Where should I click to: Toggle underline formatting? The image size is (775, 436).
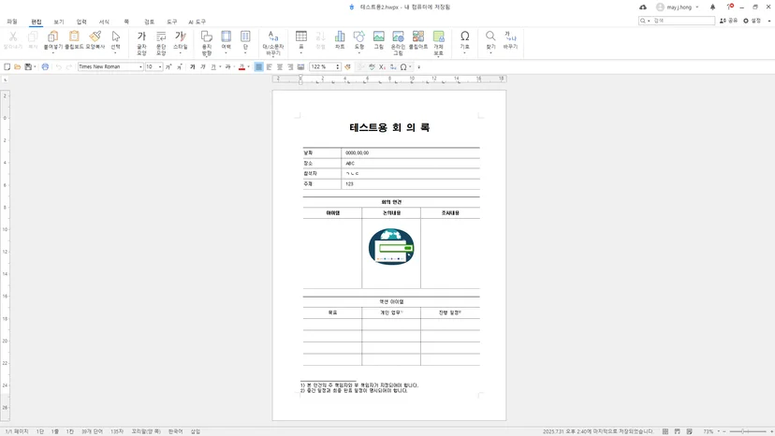pos(213,66)
